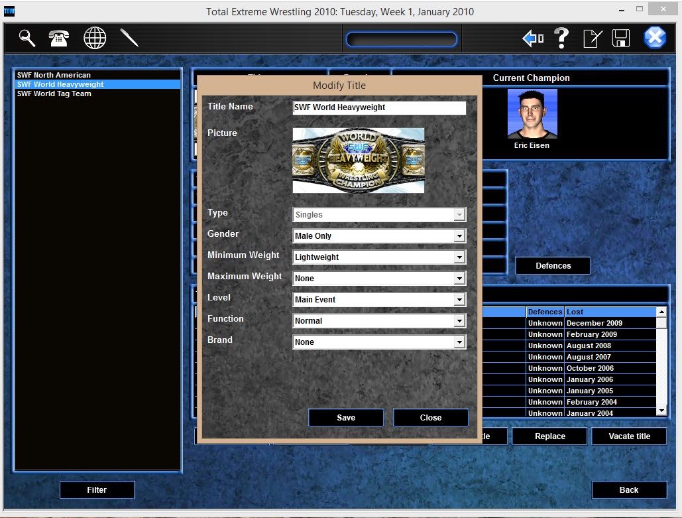The height and width of the screenshot is (518, 682).
Task: Select the pen tool in the toolbar
Action: click(x=129, y=38)
